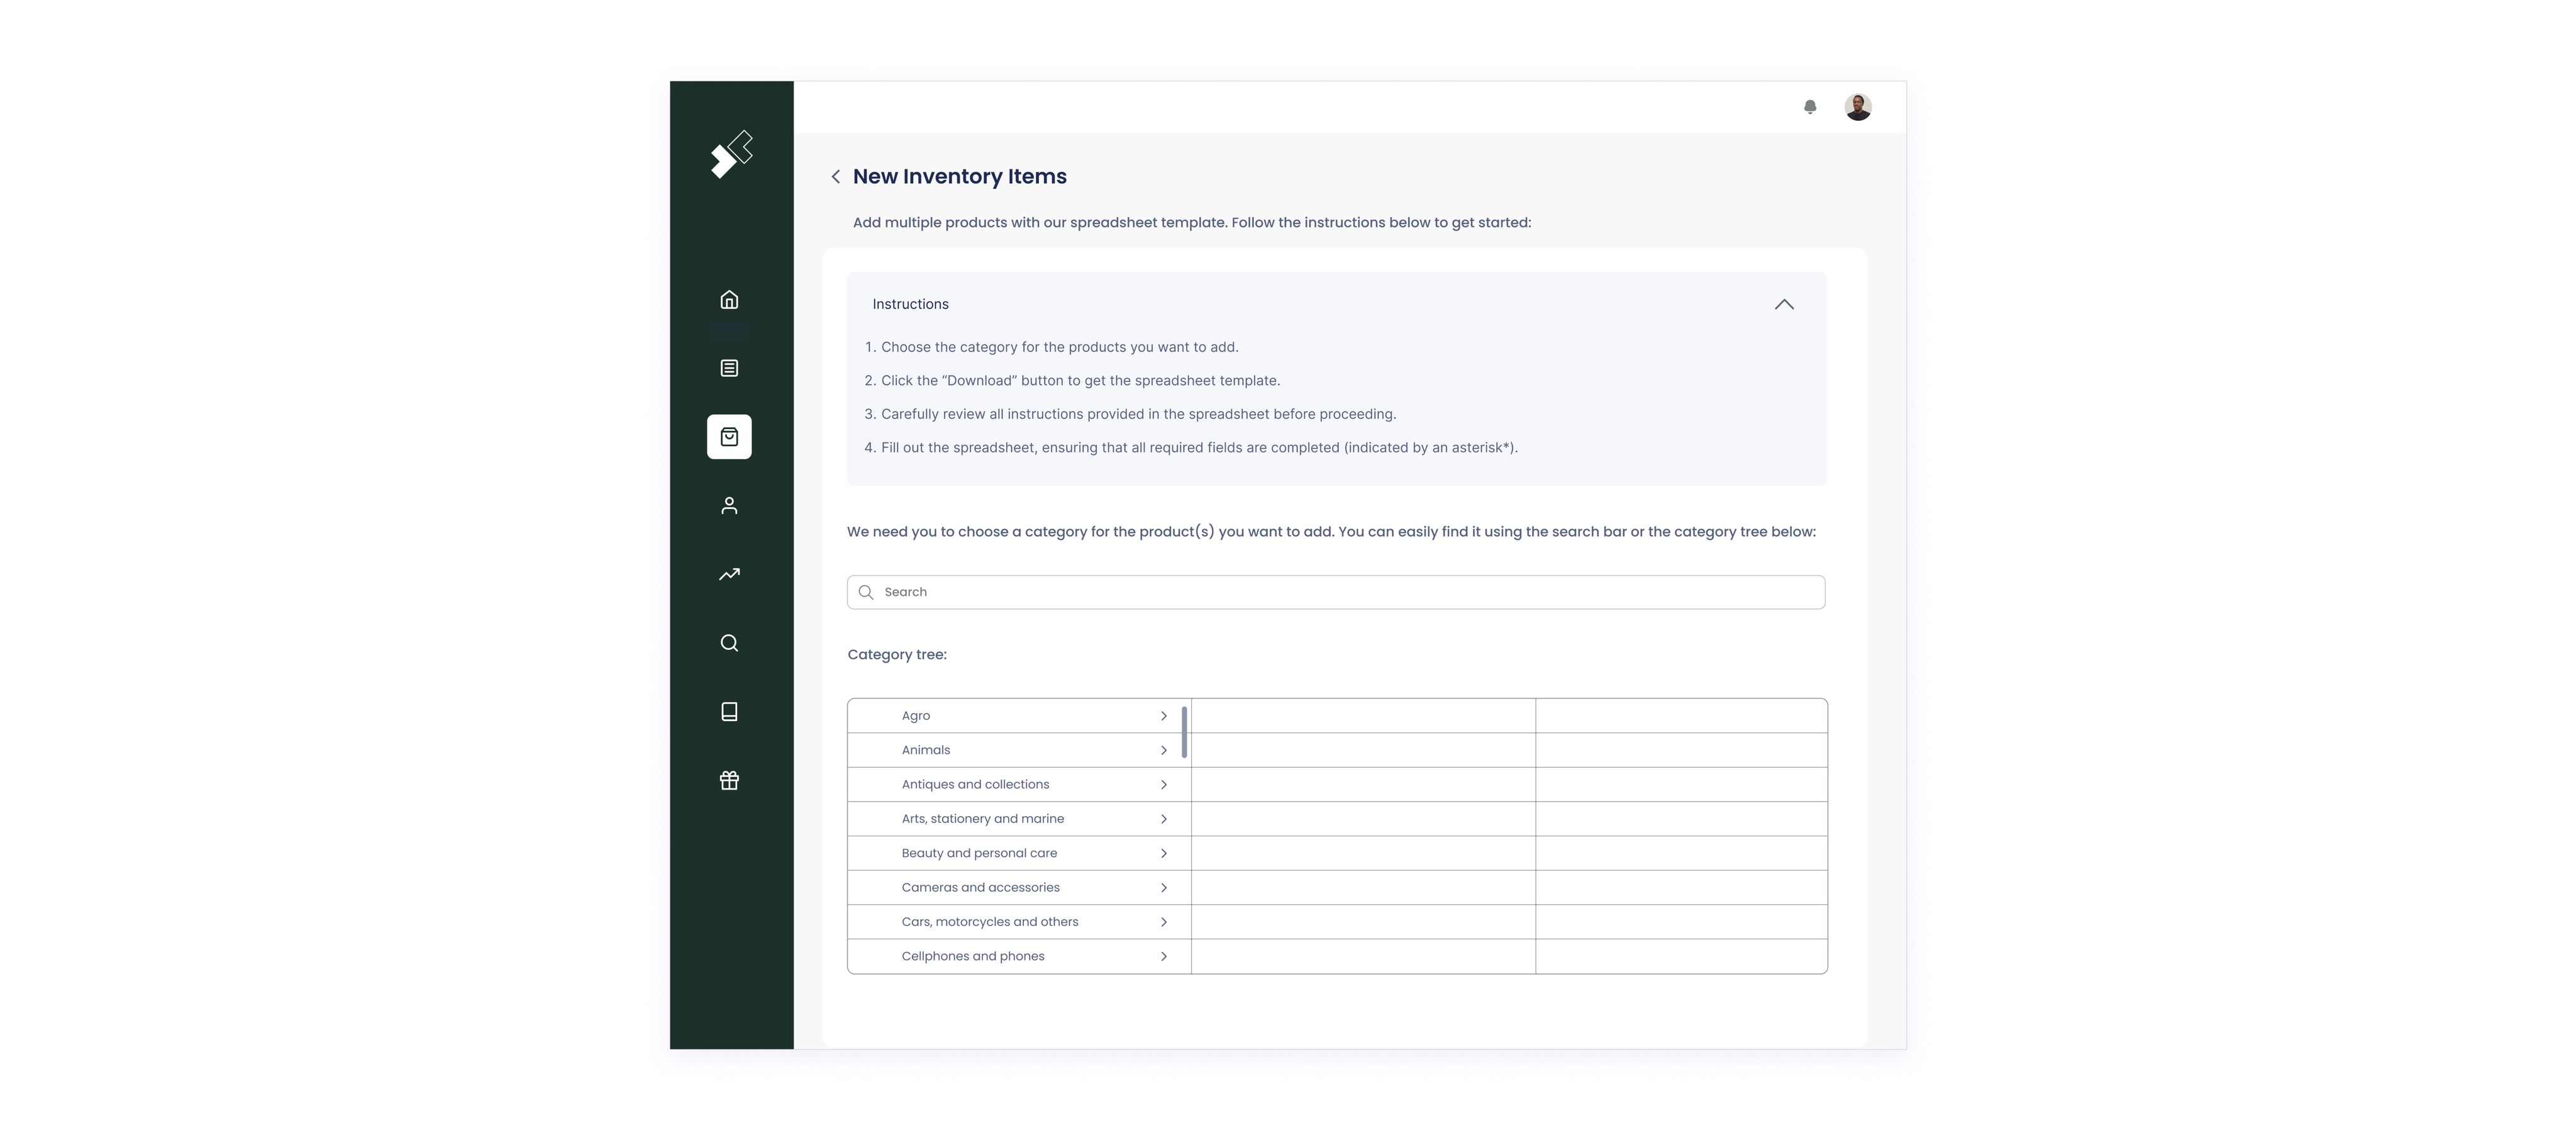Click the magnifier icon in sidebar
Image resolution: width=2576 pixels, height=1142 pixels.
point(729,642)
